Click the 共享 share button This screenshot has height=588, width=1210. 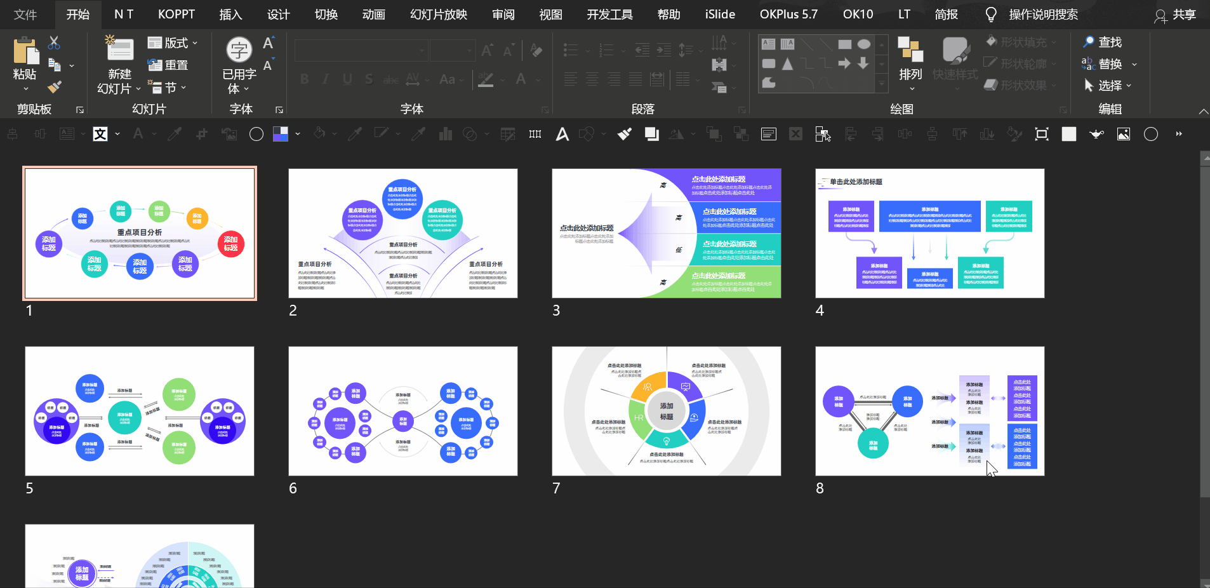(1175, 15)
